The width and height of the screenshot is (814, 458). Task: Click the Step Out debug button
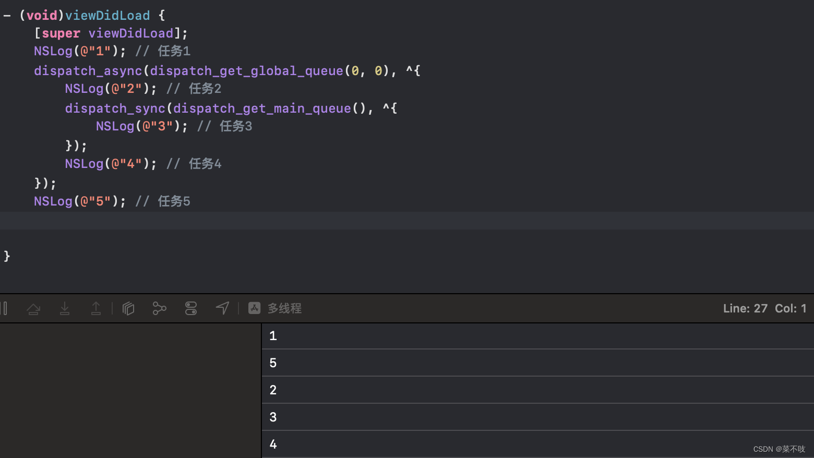[x=96, y=308]
